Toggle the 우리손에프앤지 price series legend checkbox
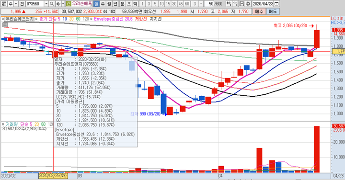345x180 pixels. tap(3, 19)
